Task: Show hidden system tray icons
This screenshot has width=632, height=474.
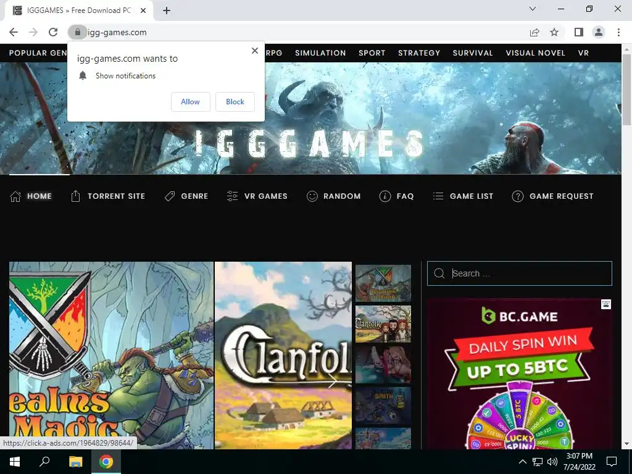Action: pos(522,462)
